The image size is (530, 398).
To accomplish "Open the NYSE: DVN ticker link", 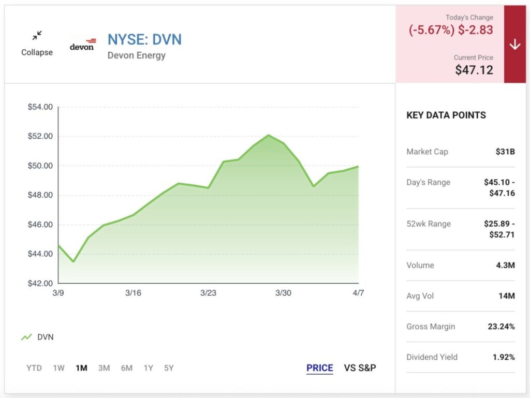I will [x=144, y=39].
